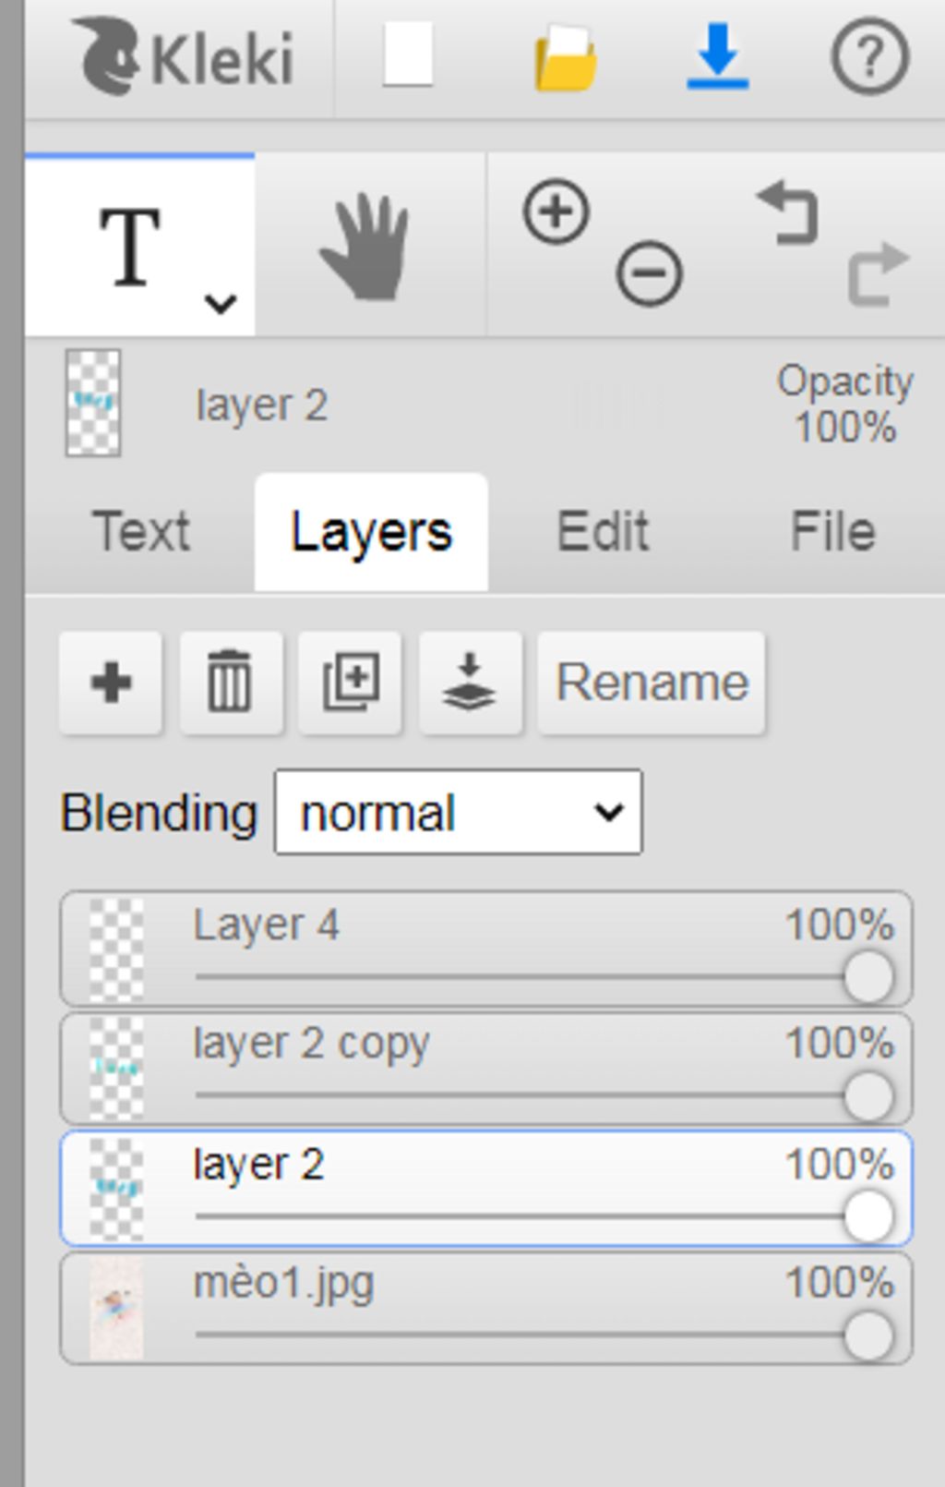
Task: Click the blue download save icon
Action: [x=717, y=57]
